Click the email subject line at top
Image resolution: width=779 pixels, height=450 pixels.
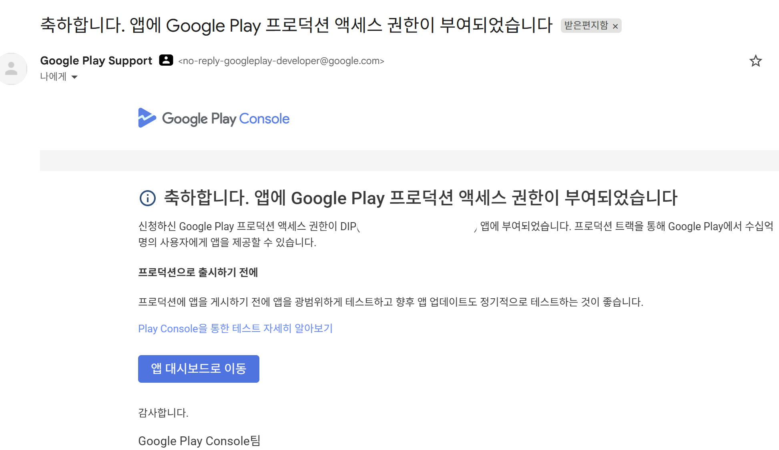[296, 25]
